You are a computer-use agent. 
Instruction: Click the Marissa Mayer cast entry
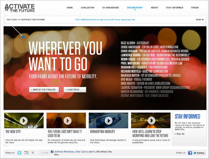(151, 76)
